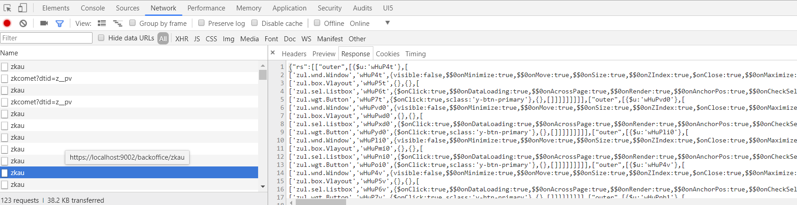Click into the Filter text field
This screenshot has width=797, height=205.
[46, 38]
